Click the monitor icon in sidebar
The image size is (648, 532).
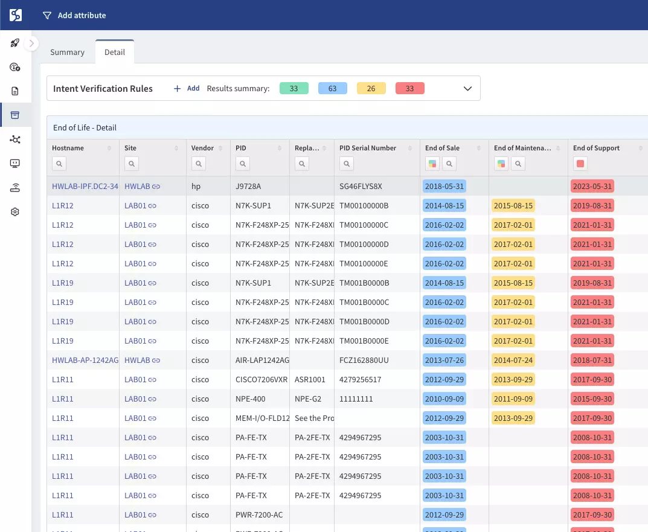(15, 163)
